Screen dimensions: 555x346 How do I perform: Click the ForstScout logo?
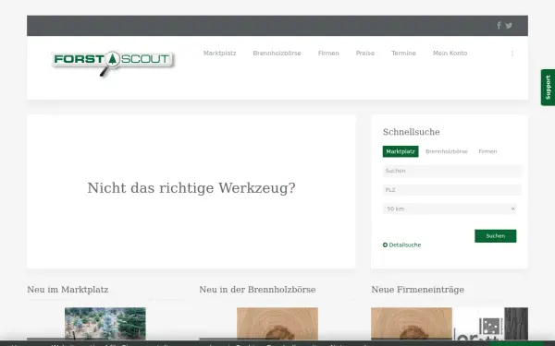point(113,63)
